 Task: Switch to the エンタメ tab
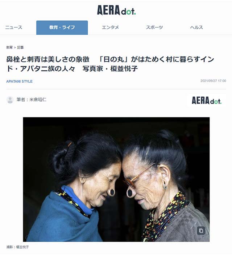[110, 27]
